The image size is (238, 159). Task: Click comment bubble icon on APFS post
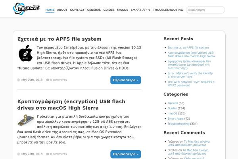tap(48, 80)
